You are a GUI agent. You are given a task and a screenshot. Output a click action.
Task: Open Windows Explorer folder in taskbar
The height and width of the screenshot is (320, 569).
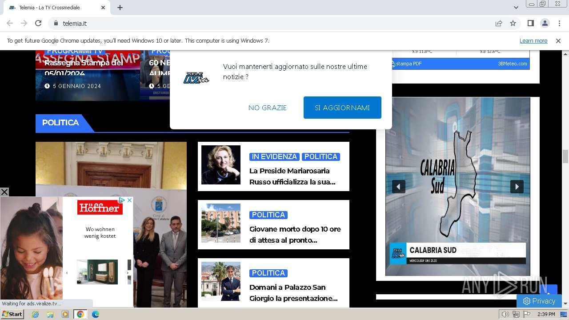pyautogui.click(x=50, y=314)
